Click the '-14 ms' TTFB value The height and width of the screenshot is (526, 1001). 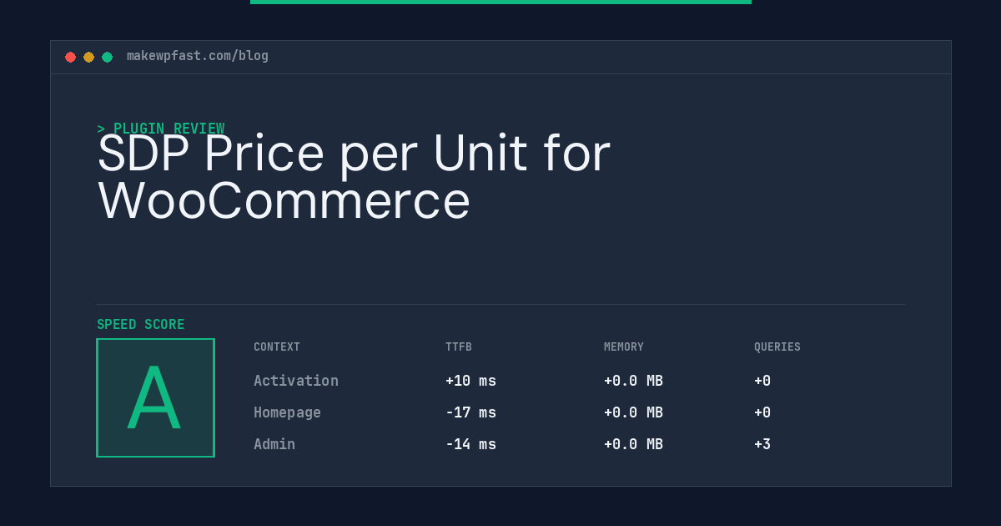(x=470, y=444)
